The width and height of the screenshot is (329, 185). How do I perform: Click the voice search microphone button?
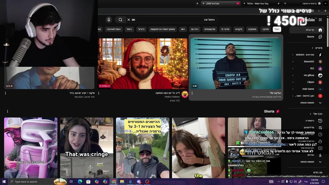point(109,20)
